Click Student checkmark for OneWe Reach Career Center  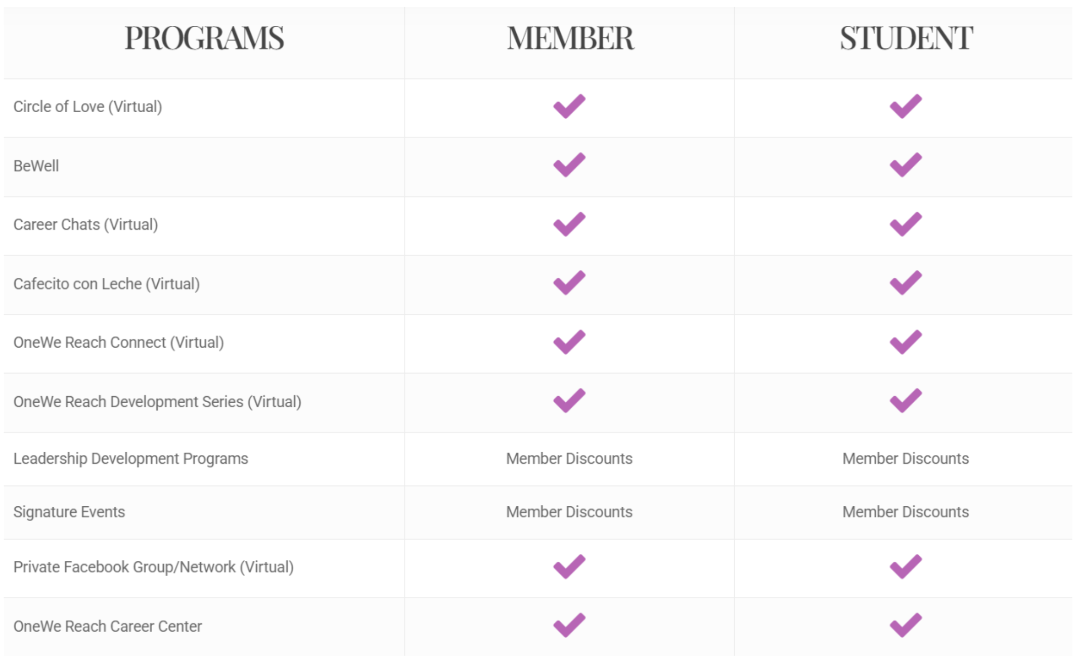tap(905, 626)
